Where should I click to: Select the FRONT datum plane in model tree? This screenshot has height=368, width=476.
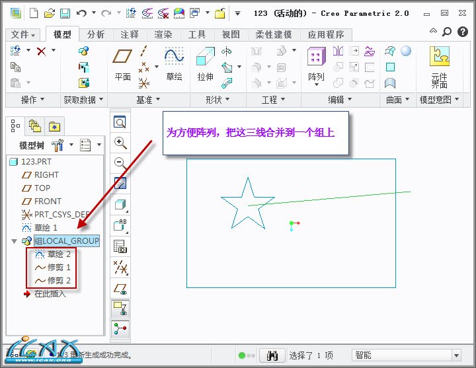point(48,202)
